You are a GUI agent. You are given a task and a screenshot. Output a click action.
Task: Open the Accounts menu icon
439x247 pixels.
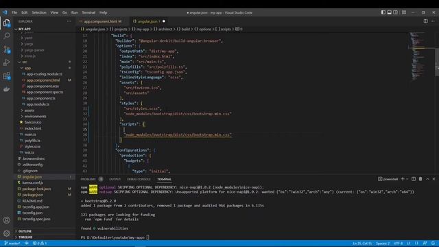pyautogui.click(x=7, y=220)
